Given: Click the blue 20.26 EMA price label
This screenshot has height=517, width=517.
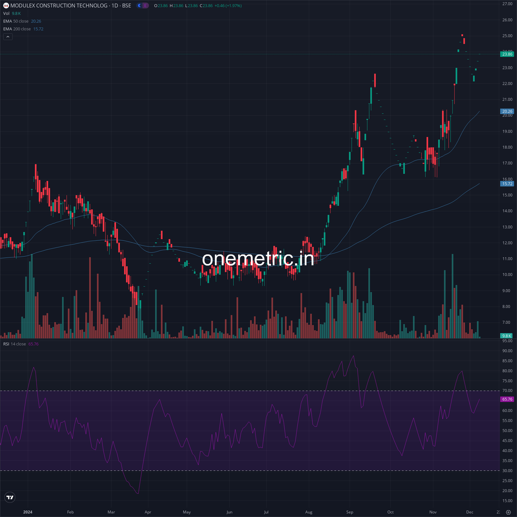Looking at the screenshot, I should [507, 111].
